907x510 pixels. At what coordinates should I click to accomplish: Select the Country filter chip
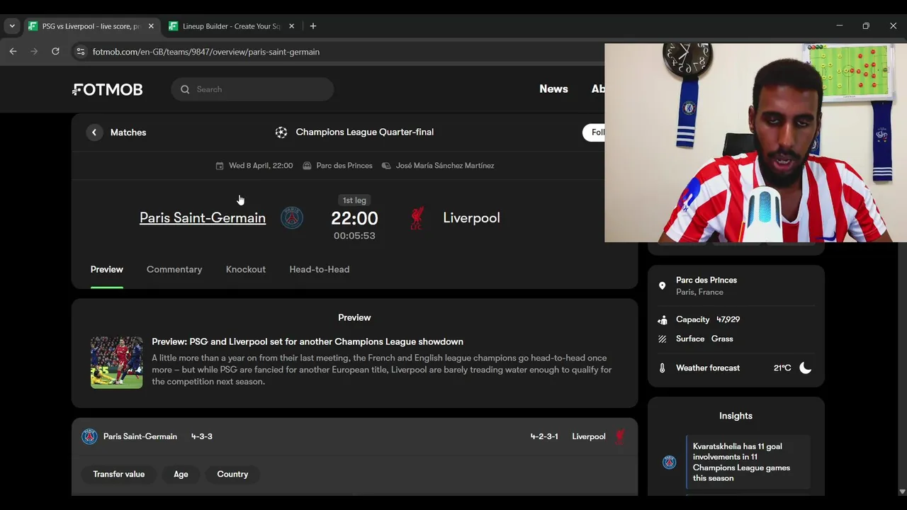coord(232,475)
